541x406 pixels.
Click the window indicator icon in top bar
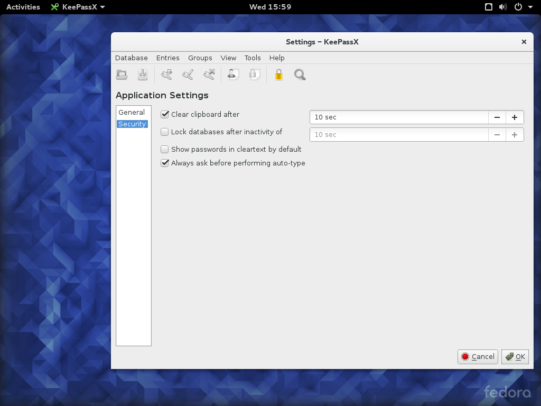(489, 7)
